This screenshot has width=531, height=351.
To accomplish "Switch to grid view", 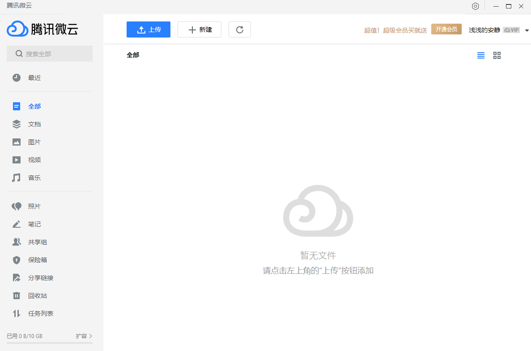I will point(497,55).
